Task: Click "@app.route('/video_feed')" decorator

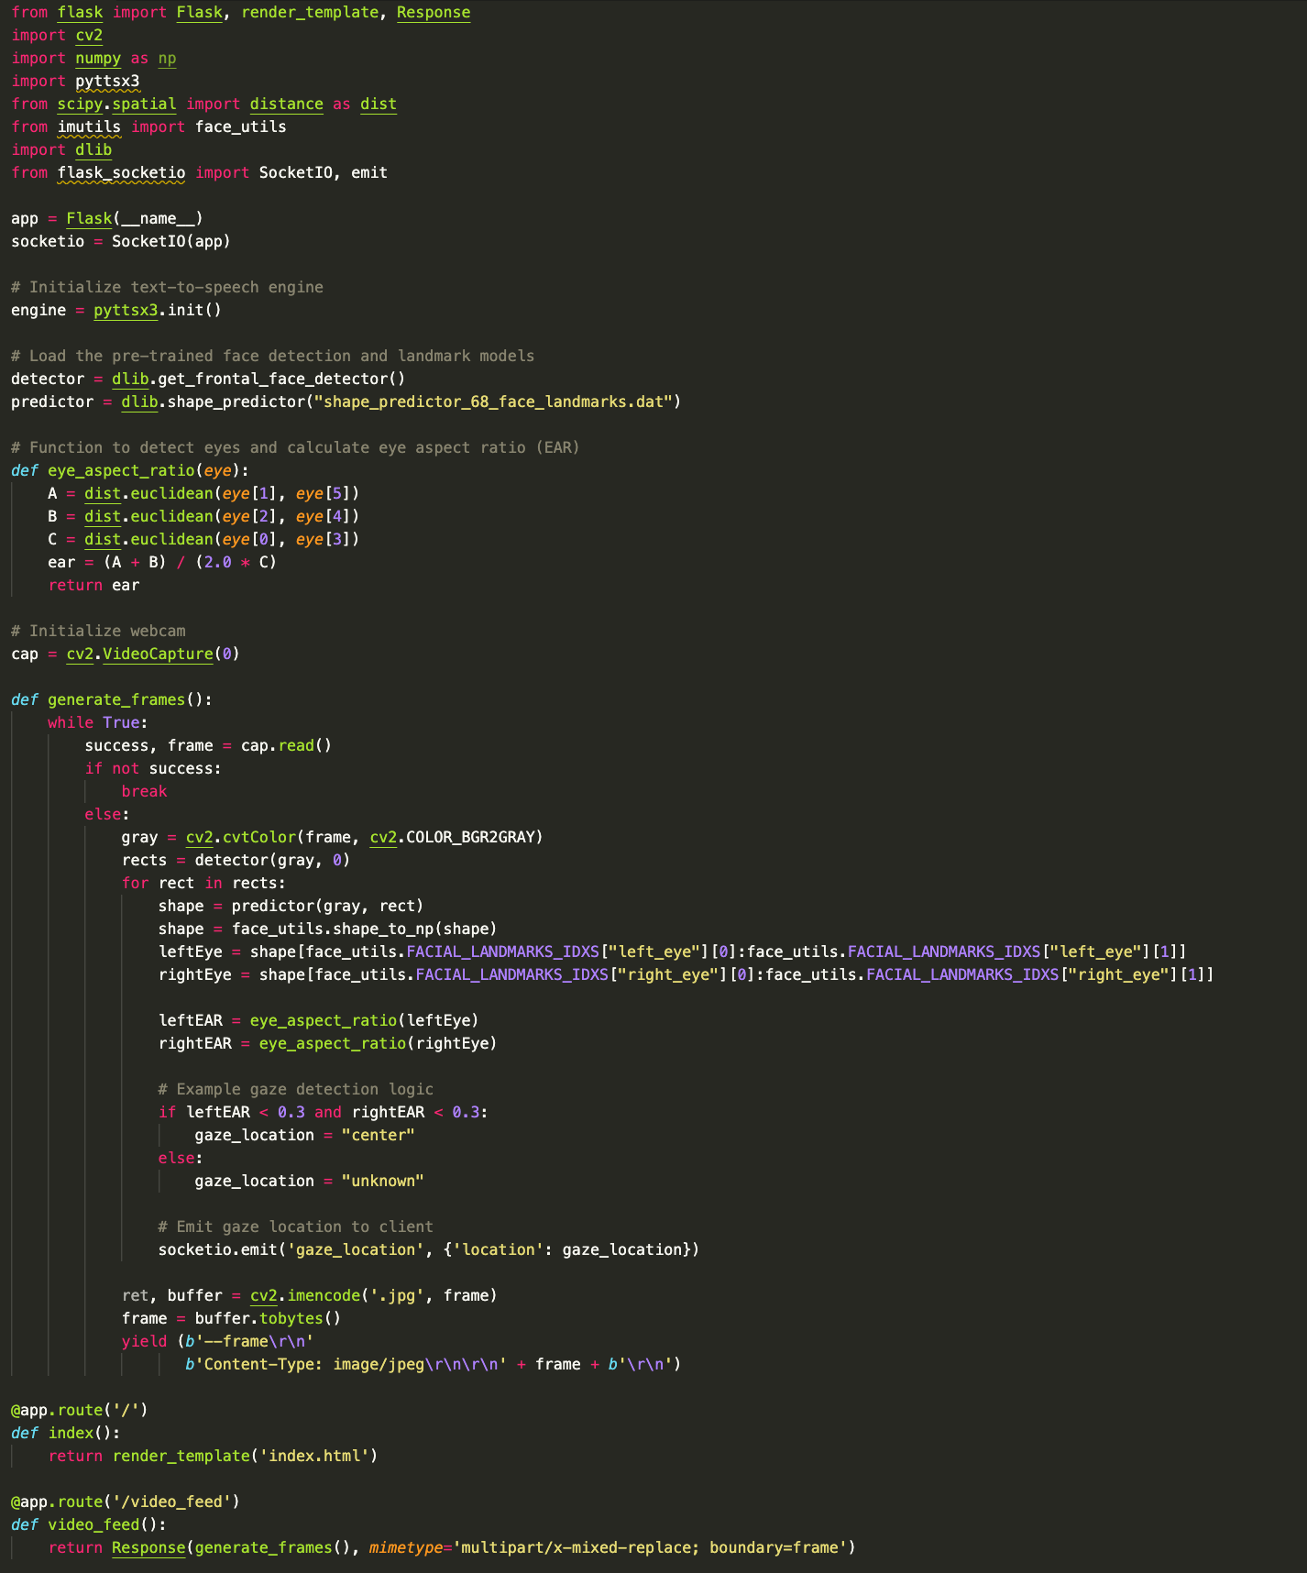Action: click(126, 1502)
